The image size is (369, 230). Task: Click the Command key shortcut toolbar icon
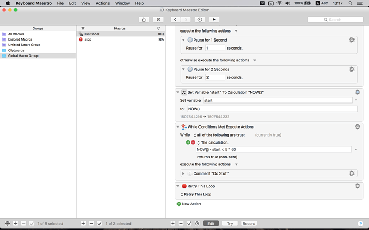[158, 20]
